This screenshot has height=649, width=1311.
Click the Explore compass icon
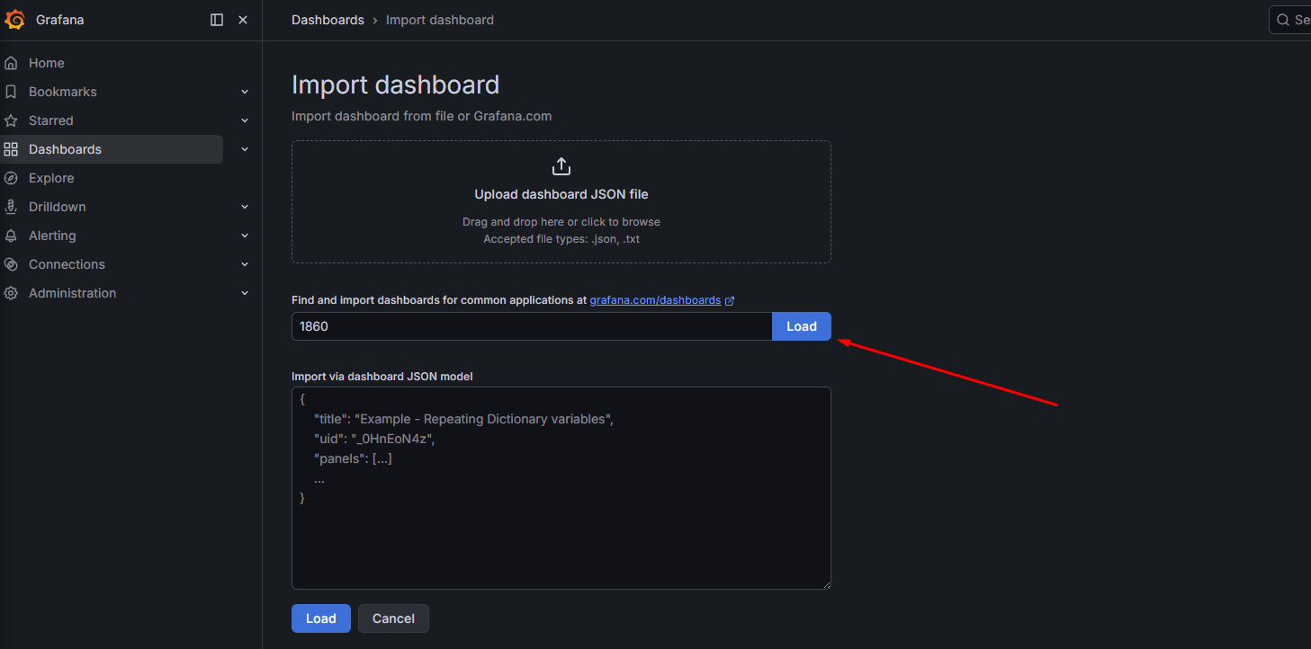click(11, 178)
